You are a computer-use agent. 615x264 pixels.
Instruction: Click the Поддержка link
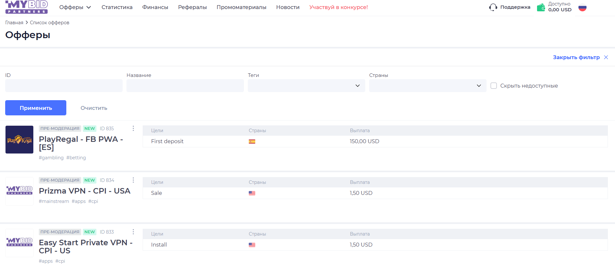coord(515,7)
